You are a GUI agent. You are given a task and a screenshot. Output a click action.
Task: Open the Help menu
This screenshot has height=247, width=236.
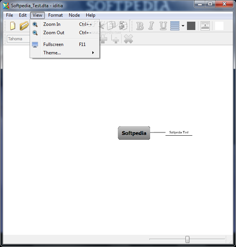click(x=90, y=15)
